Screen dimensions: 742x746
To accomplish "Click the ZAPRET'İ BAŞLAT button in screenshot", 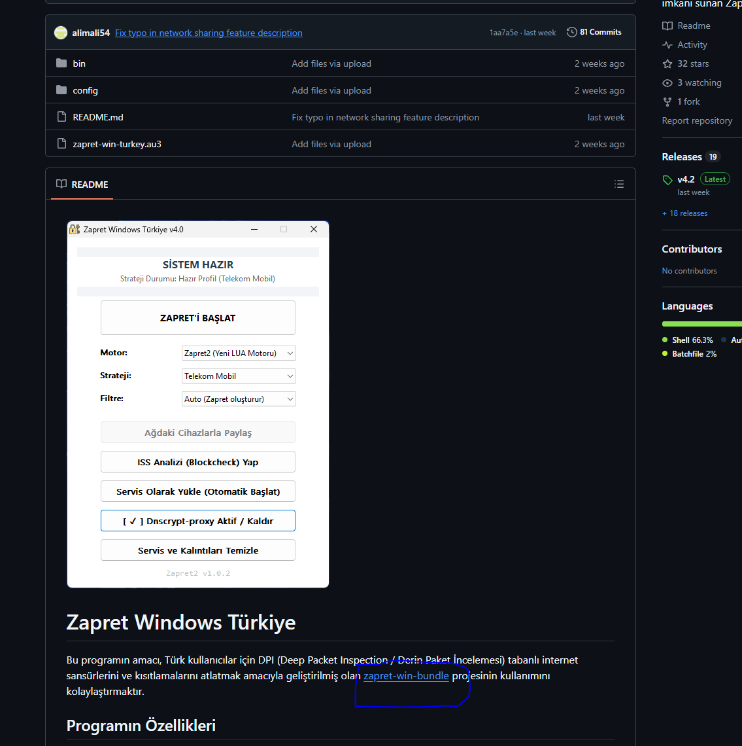I will tap(197, 318).
